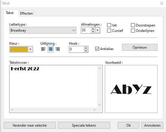Enable the Vet checkbox

109,25
